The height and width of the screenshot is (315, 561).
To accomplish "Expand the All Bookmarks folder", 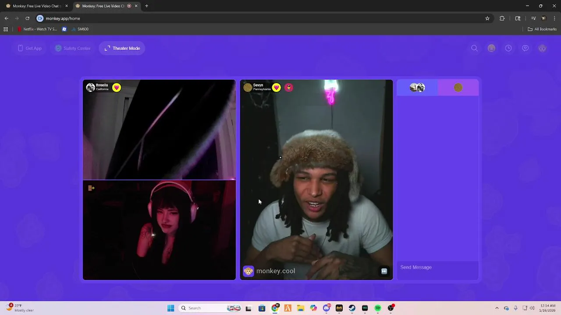I will 542,29.
